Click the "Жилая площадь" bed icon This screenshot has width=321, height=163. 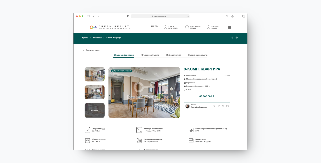click(87, 141)
